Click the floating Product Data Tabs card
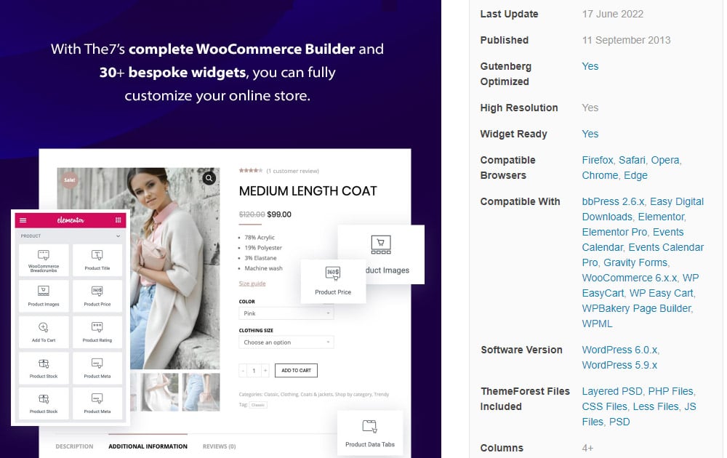This screenshot has height=458, width=727. [x=370, y=433]
